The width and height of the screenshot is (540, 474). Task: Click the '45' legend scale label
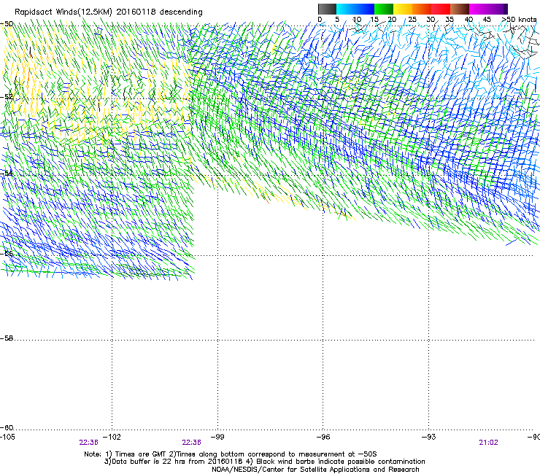(x=487, y=20)
